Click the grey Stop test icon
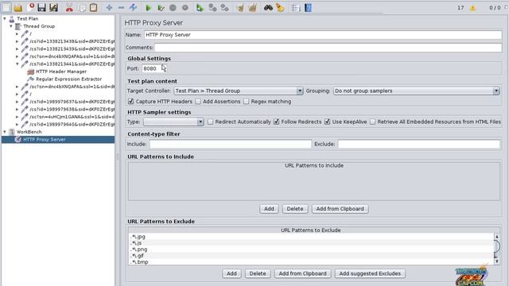The height and width of the screenshot is (286, 509). tap(173, 8)
